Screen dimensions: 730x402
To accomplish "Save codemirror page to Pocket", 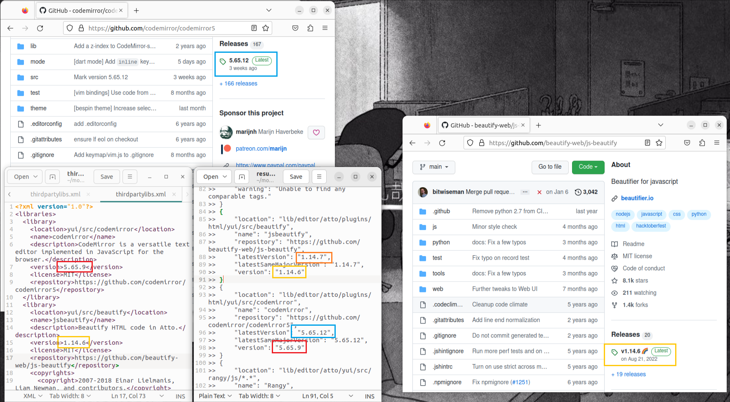I will pyautogui.click(x=295, y=28).
